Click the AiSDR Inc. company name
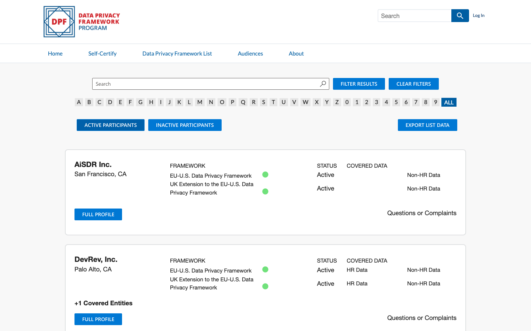Screen dimensions: 531x331 coord(93,164)
